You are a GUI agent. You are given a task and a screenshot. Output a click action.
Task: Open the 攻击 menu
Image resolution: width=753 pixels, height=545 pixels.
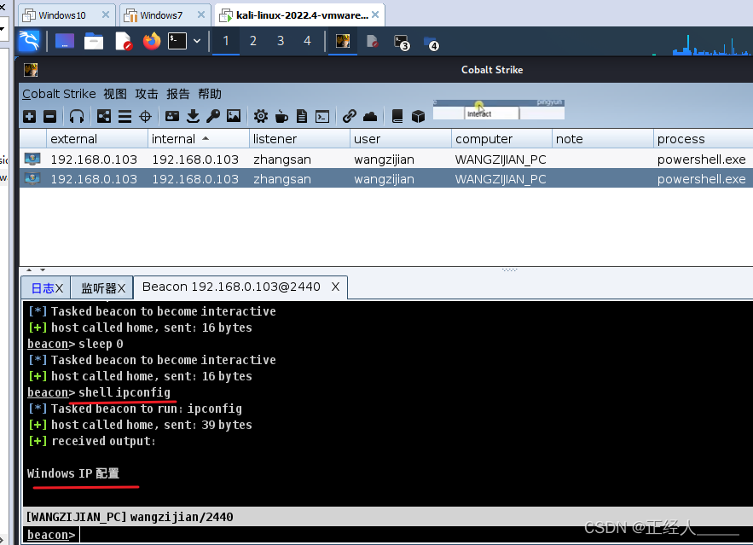click(147, 94)
